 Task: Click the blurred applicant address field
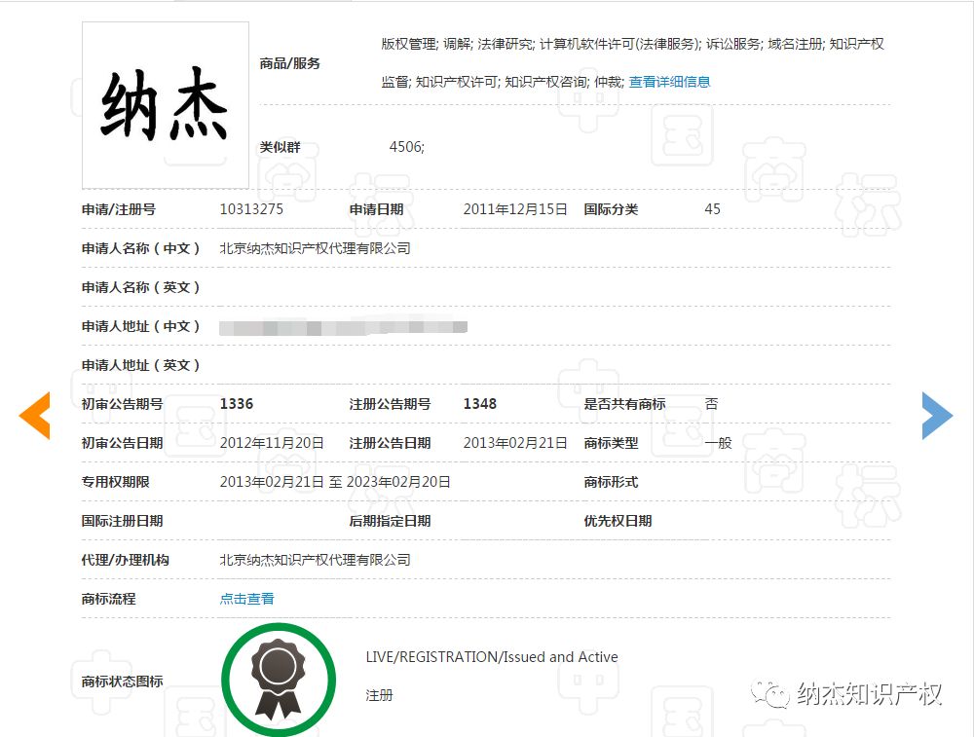(341, 325)
